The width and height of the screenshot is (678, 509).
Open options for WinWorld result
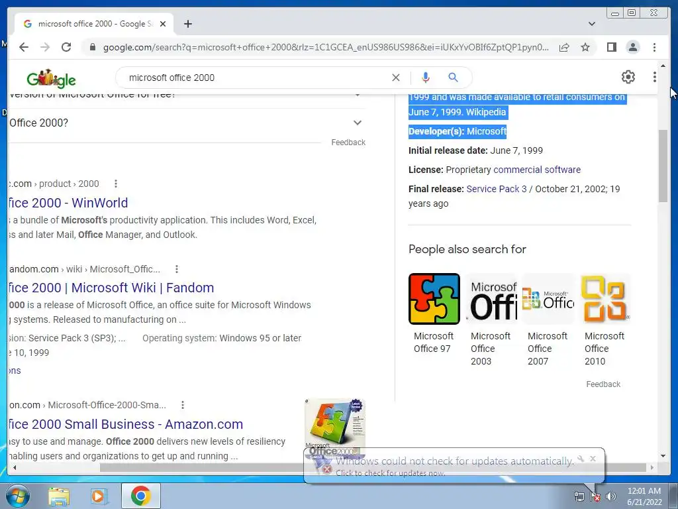(x=115, y=184)
